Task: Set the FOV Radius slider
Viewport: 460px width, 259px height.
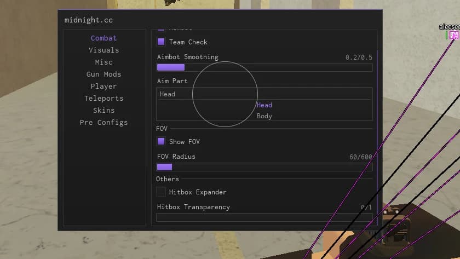Action: [264, 167]
